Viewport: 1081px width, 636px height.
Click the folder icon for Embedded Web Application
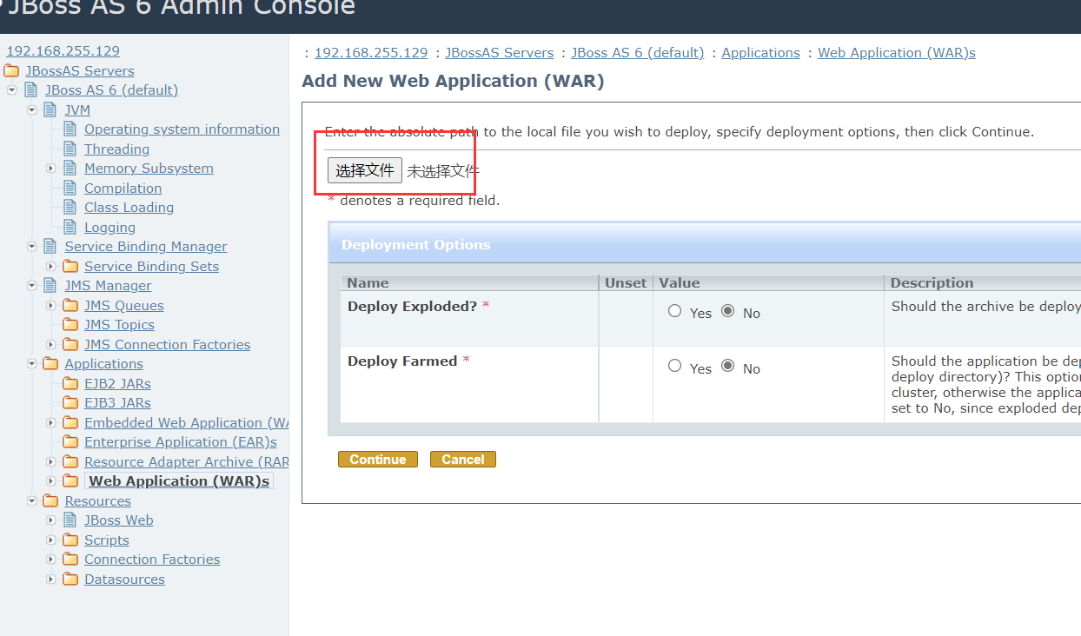point(70,422)
